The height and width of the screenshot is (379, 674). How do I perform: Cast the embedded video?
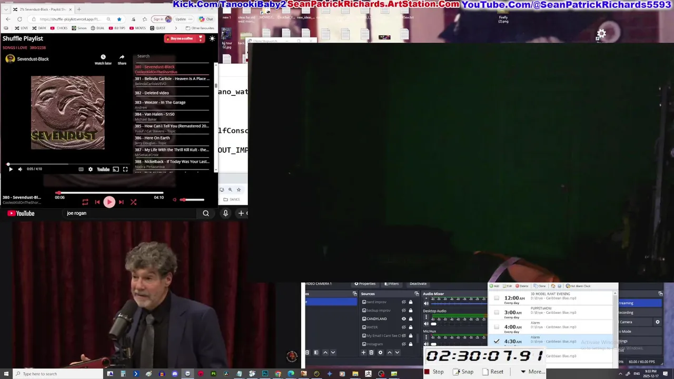[116, 169]
